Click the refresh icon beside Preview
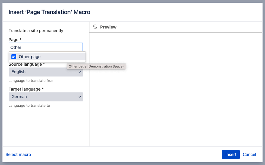 pos(95,27)
